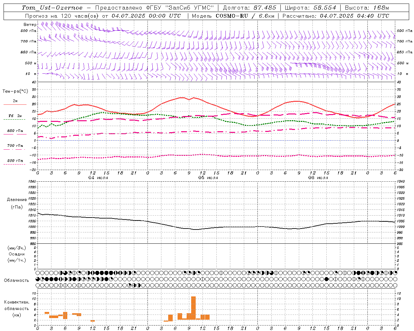The height and width of the screenshot is (331, 414).
Task: Click the 'Давление' pressure panel label
Action: (17, 200)
